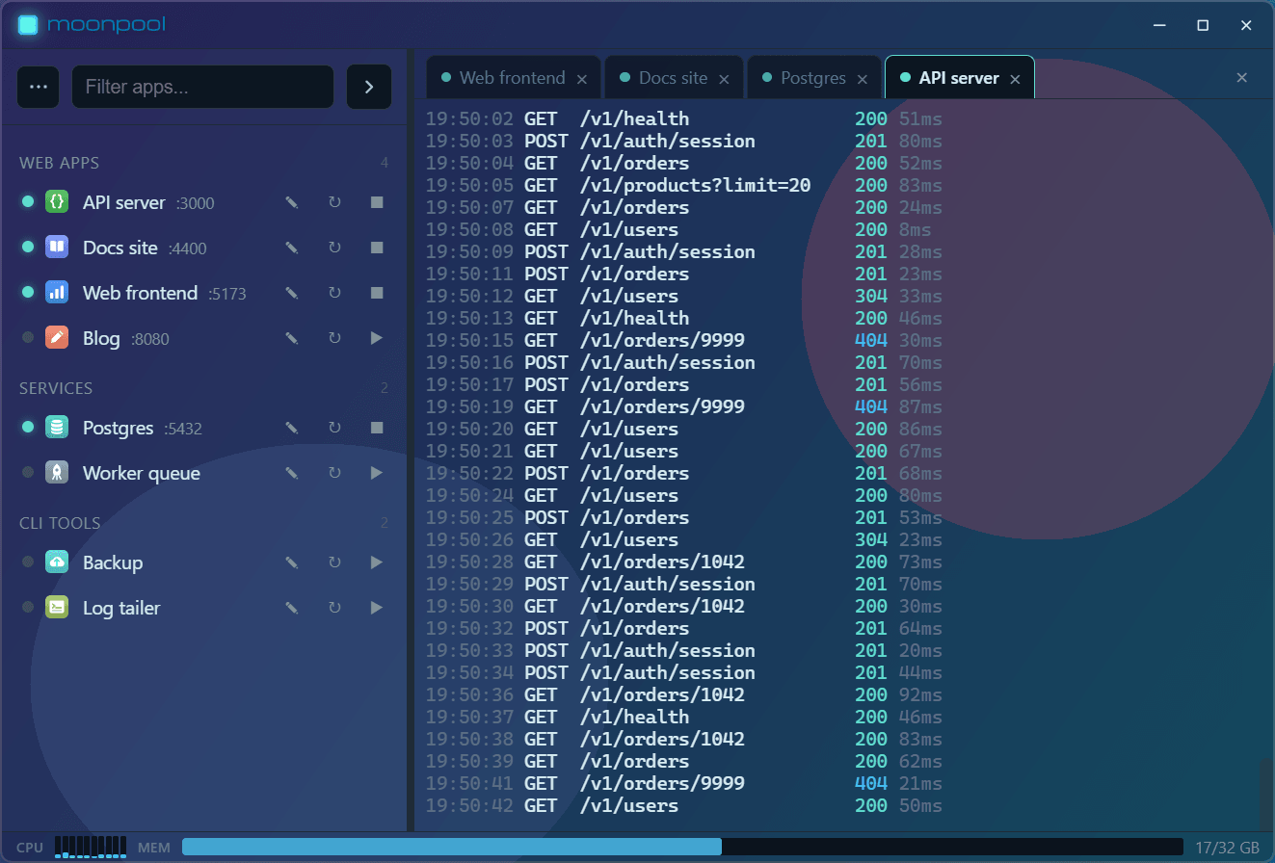Start the Log tailer tool

pos(377,608)
